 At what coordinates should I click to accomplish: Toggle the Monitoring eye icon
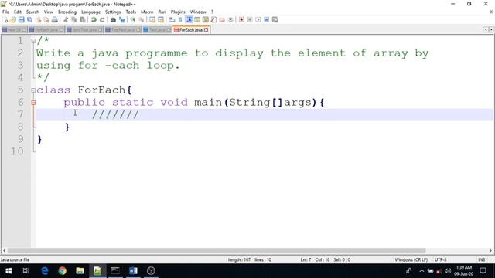230,20
